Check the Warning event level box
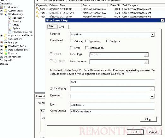The width and height of the screenshot is (165, 138). click(86, 41)
